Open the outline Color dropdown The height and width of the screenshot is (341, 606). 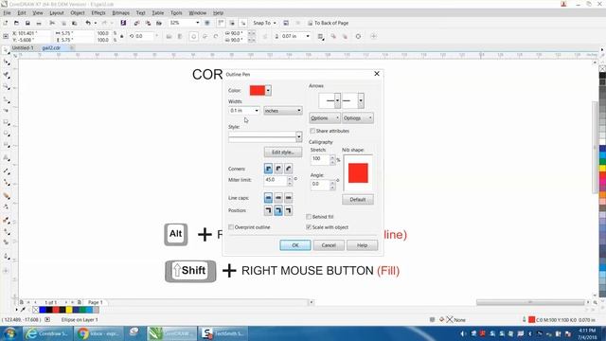(x=268, y=91)
